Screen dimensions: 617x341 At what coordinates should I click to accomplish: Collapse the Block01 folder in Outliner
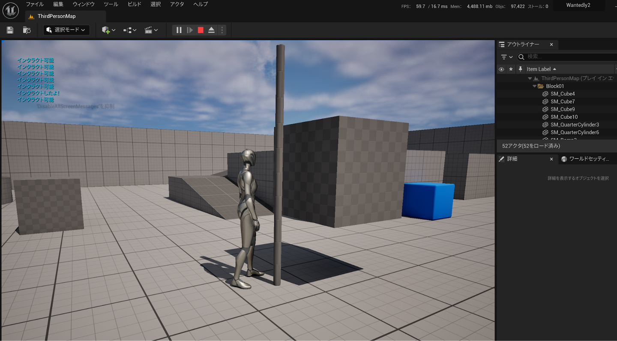[534, 86]
